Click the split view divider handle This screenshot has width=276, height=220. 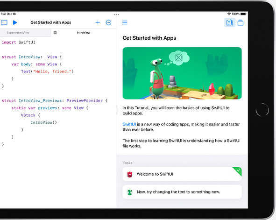click(116, 110)
